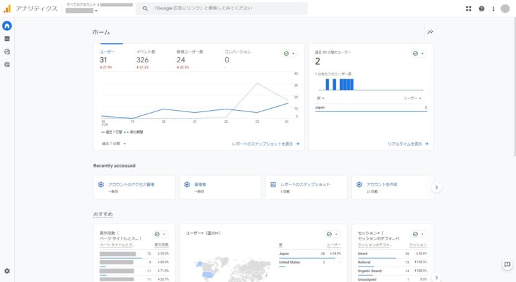516x282 pixels.
Task: Open the 過去 7 日間 date range dropdown
Action: coord(114,143)
